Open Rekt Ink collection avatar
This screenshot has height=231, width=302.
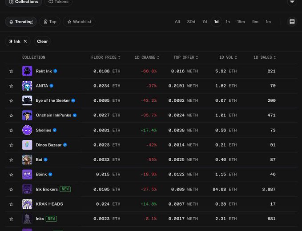(x=27, y=71)
